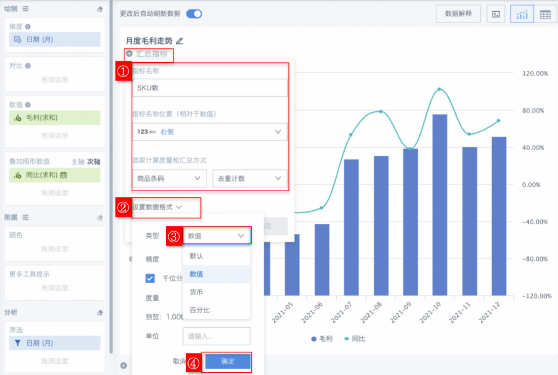This screenshot has width=558, height=375.
Task: Click the 单位 input field
Action: [x=216, y=336]
